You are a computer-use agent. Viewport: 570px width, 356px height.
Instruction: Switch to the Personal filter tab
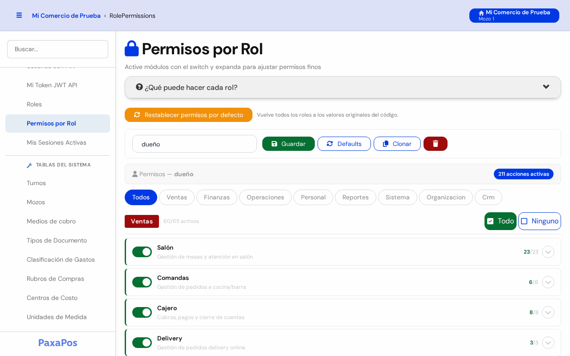coord(313,197)
